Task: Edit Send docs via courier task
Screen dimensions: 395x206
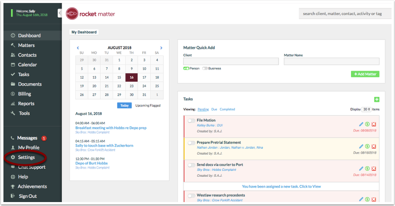Action: (361, 169)
